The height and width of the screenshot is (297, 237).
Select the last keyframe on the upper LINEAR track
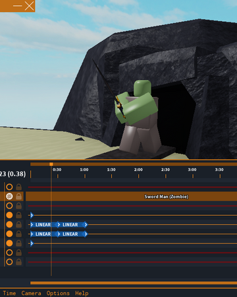pos(86,224)
